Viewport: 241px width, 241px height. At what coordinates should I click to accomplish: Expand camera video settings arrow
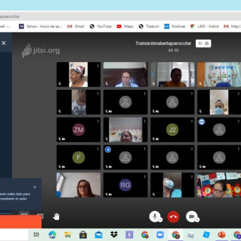[197, 220]
